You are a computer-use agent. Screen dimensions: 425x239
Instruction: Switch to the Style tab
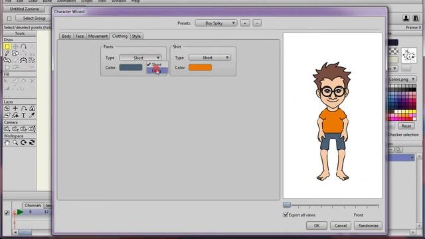(136, 36)
